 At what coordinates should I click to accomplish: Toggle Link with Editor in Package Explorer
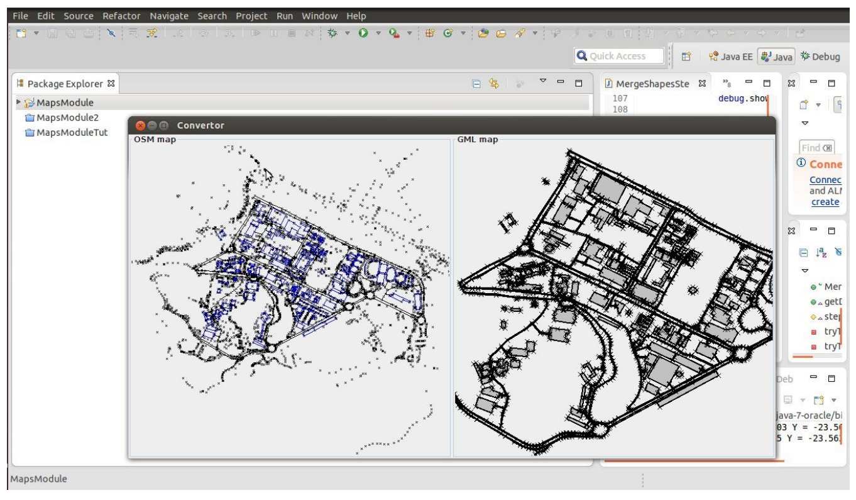494,84
